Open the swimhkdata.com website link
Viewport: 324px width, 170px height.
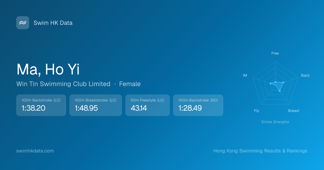point(35,151)
